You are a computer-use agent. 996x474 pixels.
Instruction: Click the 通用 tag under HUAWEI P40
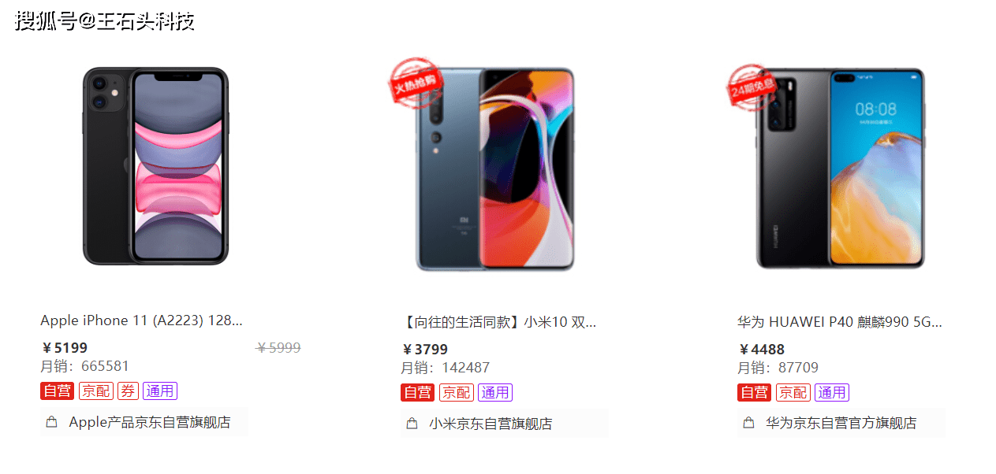click(832, 392)
